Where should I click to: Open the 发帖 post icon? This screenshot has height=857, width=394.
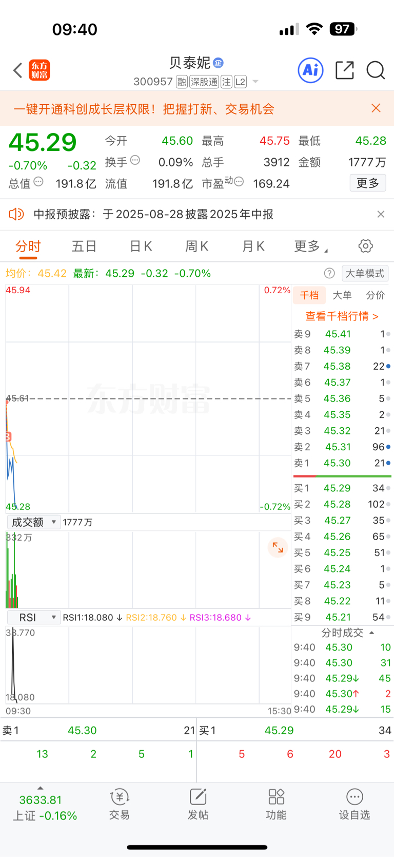[198, 805]
